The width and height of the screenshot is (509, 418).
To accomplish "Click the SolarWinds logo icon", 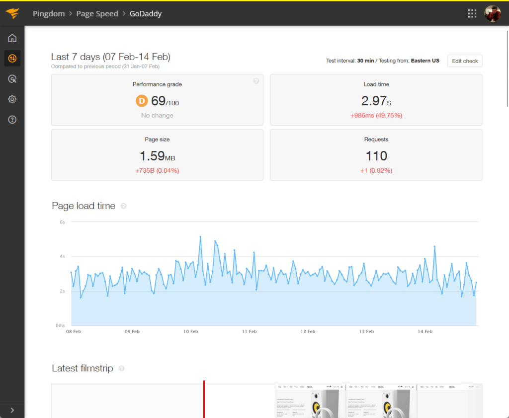I will tap(12, 13).
